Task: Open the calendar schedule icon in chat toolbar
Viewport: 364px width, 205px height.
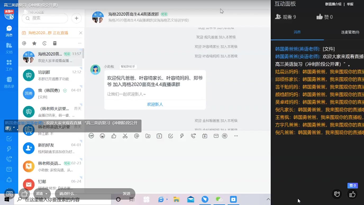Action: tap(159, 136)
